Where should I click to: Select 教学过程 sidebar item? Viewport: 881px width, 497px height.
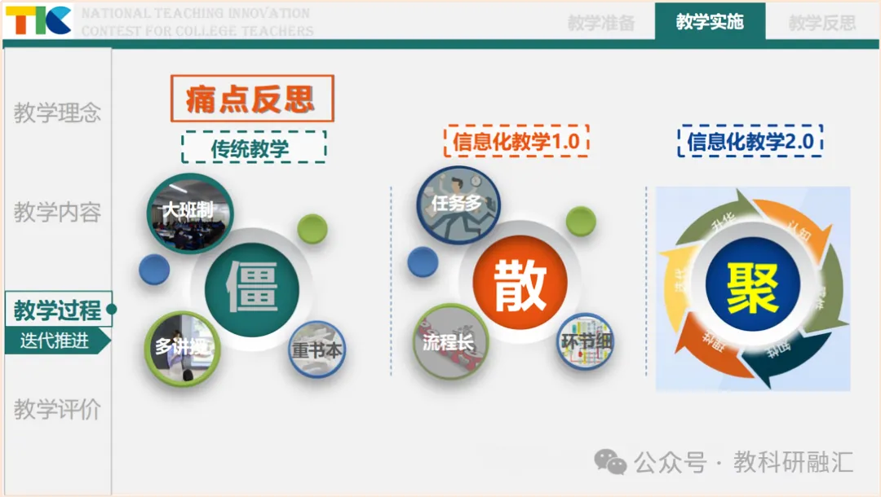[59, 309]
